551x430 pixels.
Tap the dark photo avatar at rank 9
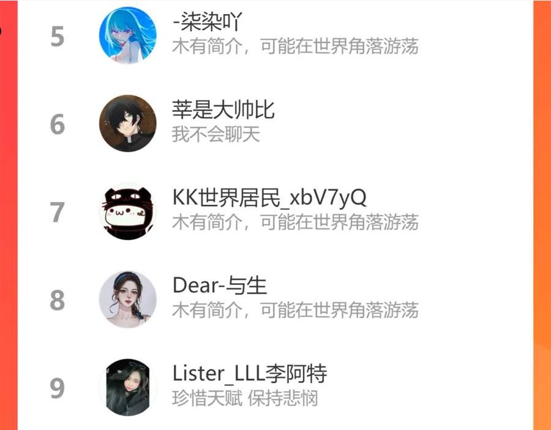coord(127,387)
